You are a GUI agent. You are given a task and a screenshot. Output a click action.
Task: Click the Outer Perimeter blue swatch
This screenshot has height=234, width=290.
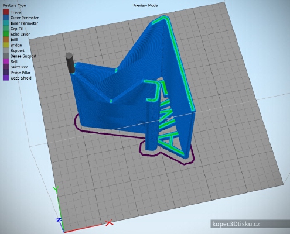click(x=6, y=18)
